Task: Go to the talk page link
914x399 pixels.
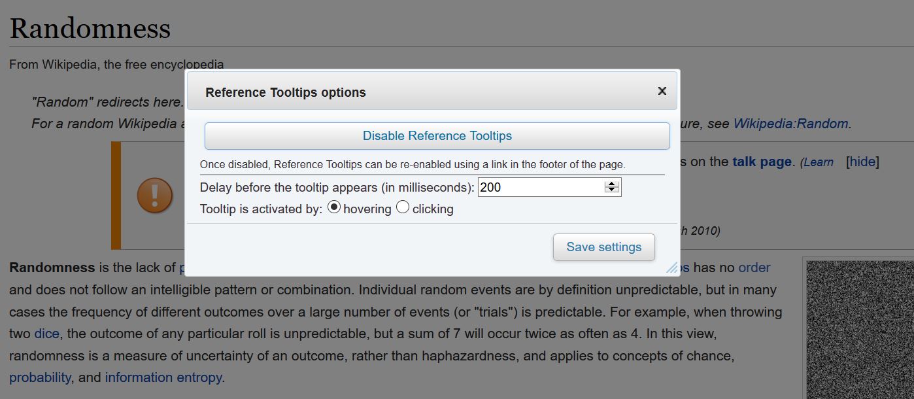Action: (762, 162)
